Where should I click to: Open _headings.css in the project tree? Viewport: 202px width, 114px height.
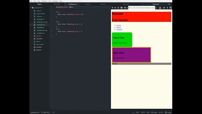click(40, 19)
